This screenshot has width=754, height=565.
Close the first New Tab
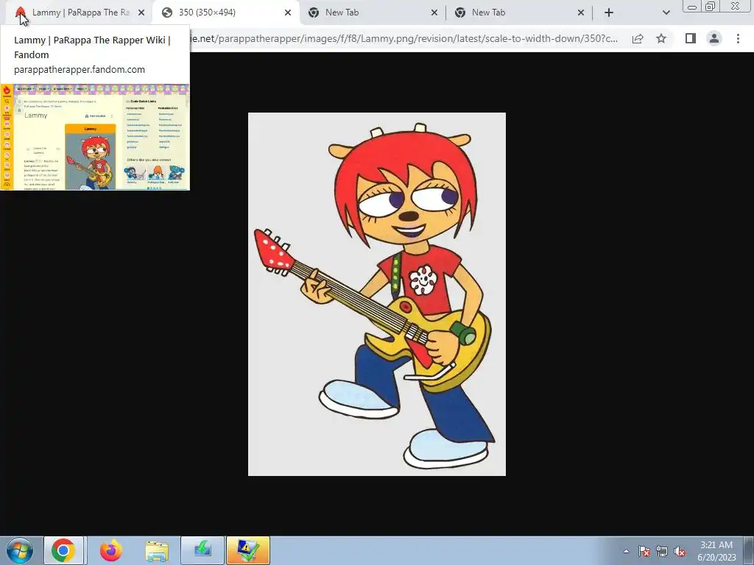point(434,13)
